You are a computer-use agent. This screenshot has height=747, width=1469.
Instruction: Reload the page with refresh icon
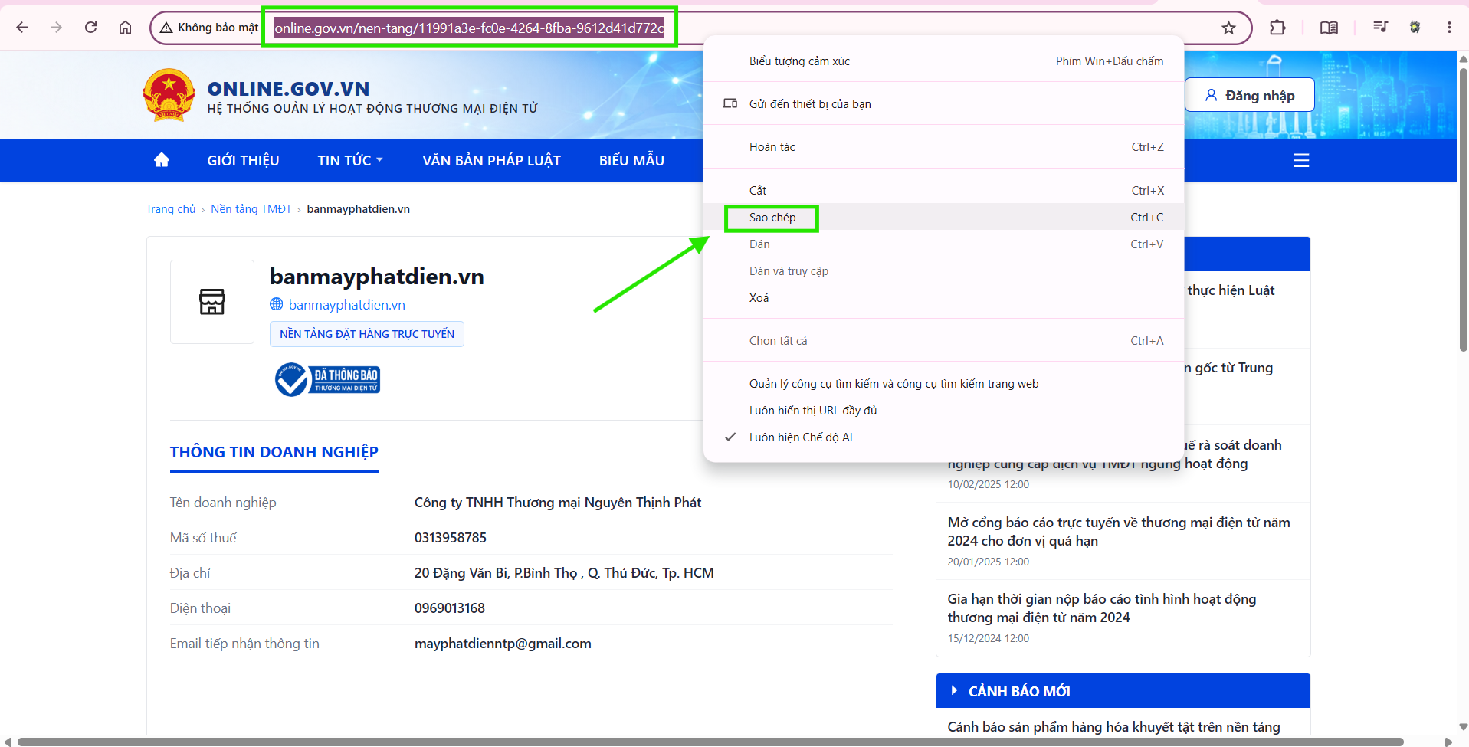pyautogui.click(x=90, y=28)
